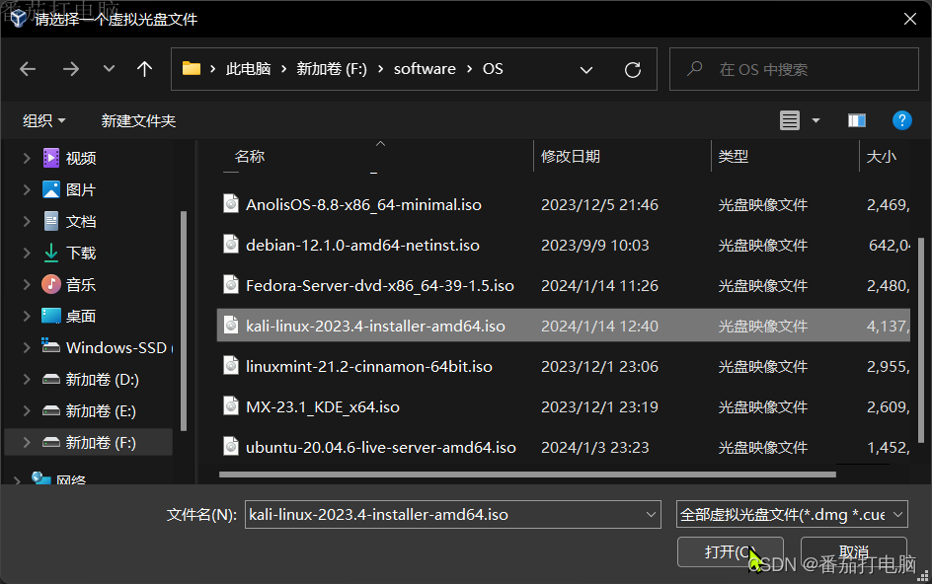Expand the address bar history dropdown
This screenshot has height=584, width=932.
click(586, 70)
